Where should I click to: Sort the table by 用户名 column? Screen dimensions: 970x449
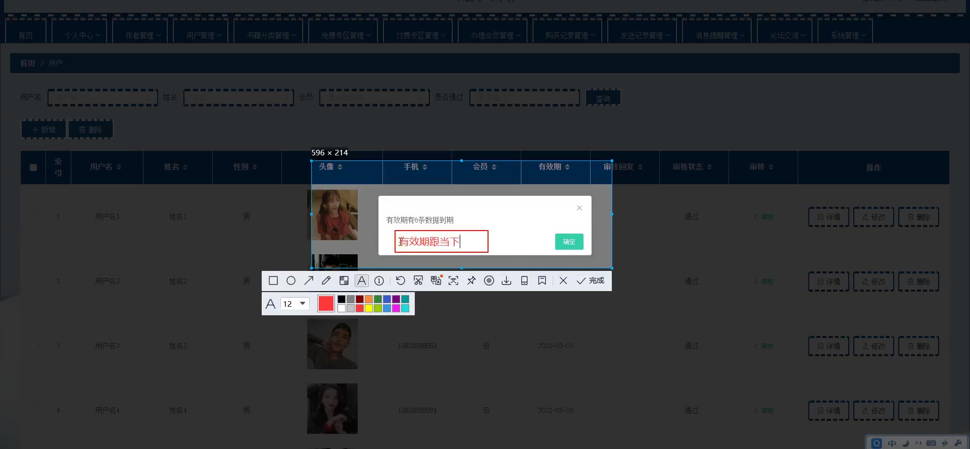[119, 167]
